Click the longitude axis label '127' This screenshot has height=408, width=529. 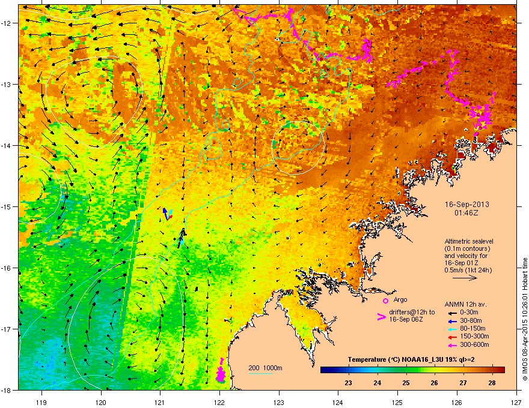pos(516,402)
